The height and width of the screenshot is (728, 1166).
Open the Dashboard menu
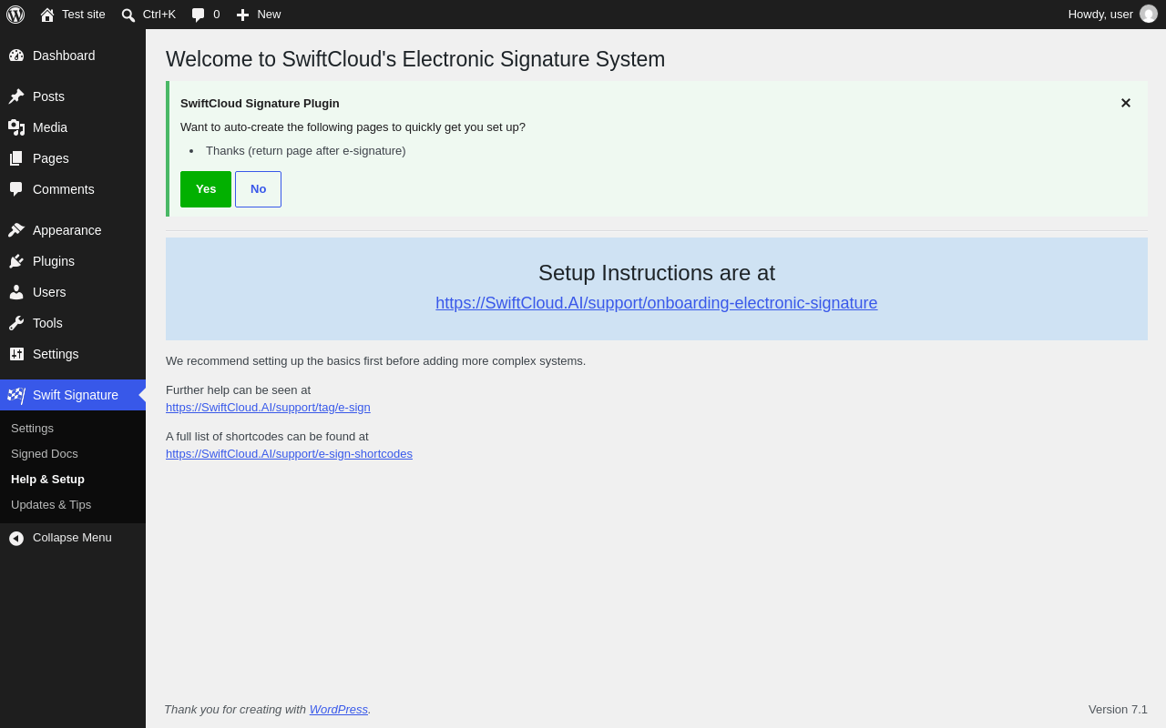point(73,56)
